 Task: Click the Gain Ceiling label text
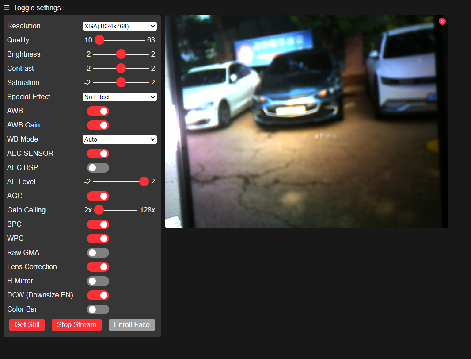pyautogui.click(x=27, y=210)
